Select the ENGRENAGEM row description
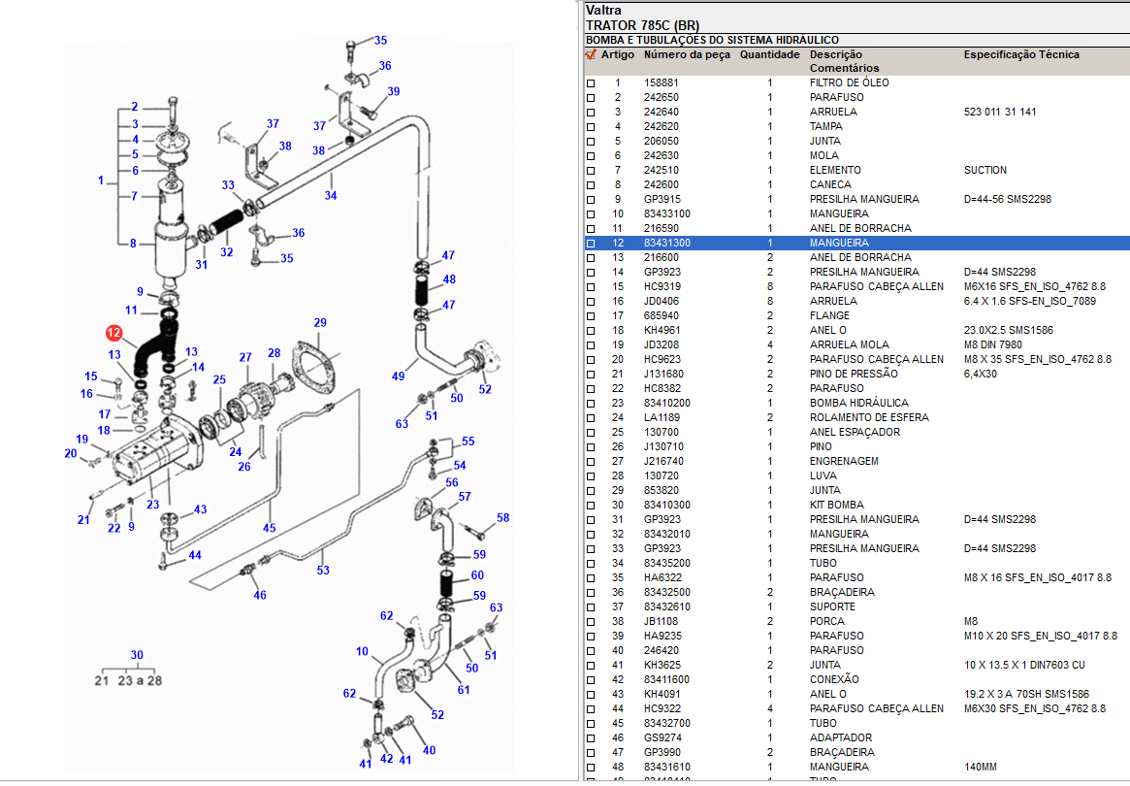Screen dimensions: 1130x786 tap(844, 461)
